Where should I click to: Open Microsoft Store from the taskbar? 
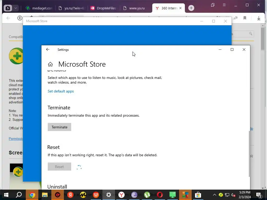pyautogui.click(x=198, y=195)
